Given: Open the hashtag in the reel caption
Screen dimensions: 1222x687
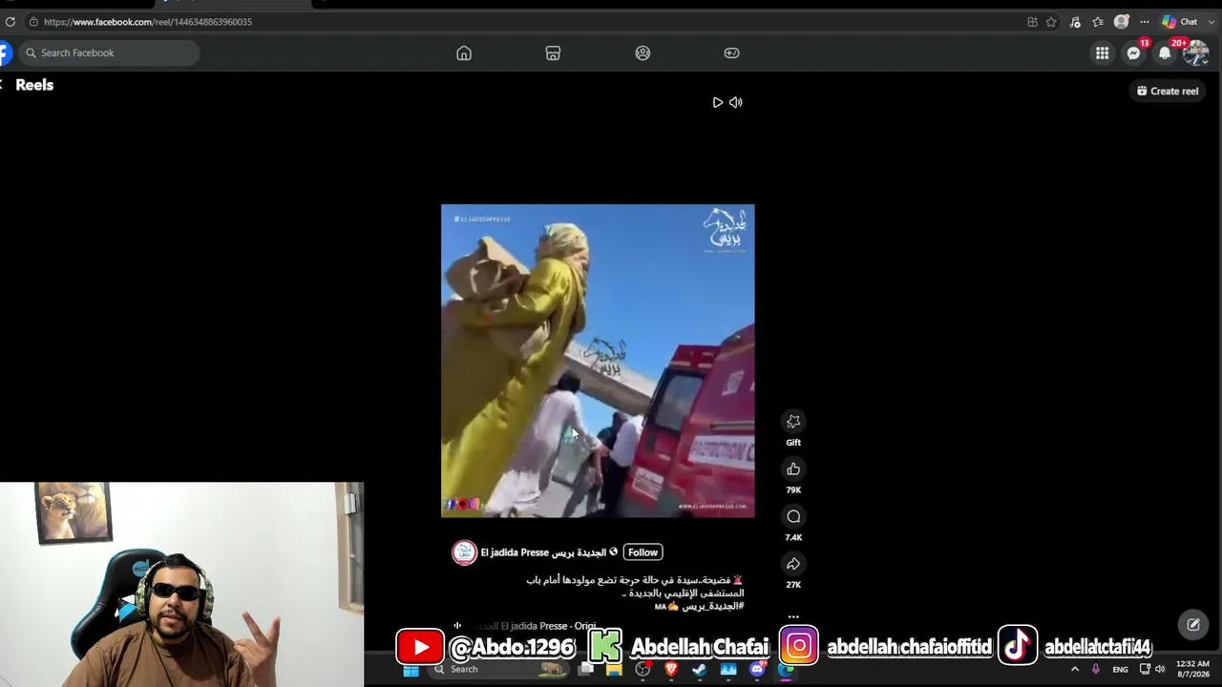Looking at the screenshot, I should (x=712, y=606).
